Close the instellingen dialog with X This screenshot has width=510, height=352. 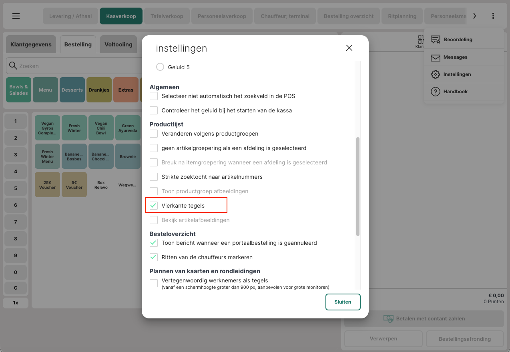pos(349,48)
